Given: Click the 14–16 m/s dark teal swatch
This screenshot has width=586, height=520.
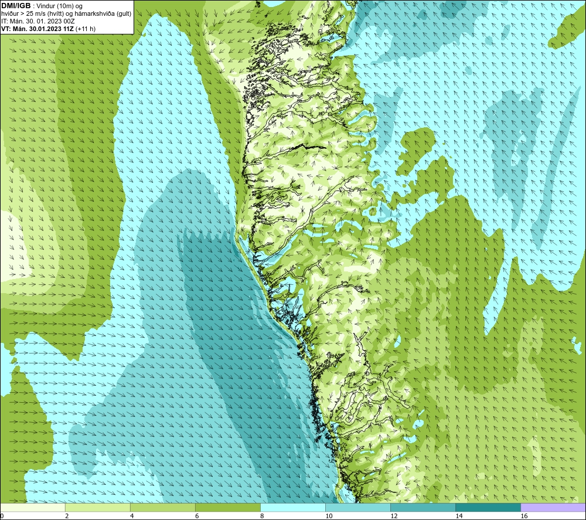Looking at the screenshot, I should click(488, 507).
